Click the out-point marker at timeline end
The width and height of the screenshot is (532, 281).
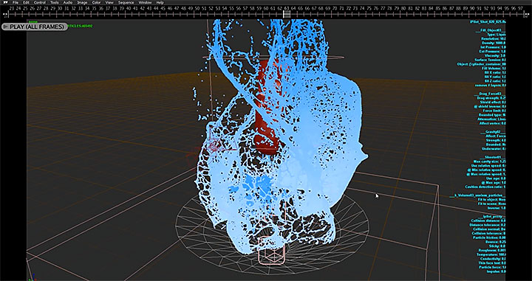(x=528, y=14)
